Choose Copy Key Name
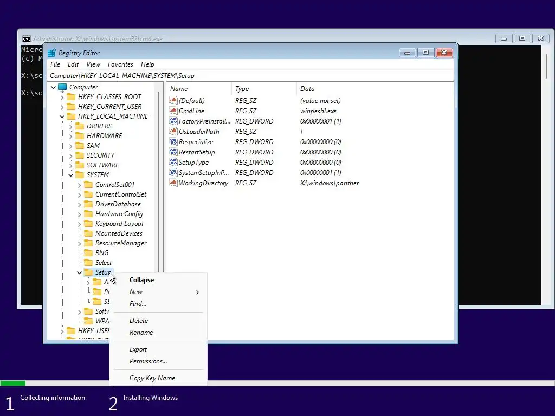This screenshot has height=416, width=555. click(158, 378)
